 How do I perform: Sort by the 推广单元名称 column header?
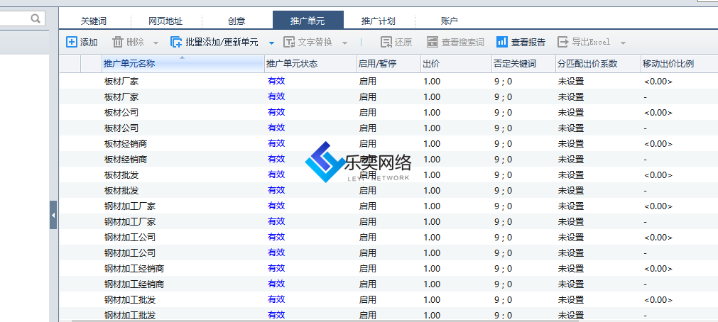point(183,64)
